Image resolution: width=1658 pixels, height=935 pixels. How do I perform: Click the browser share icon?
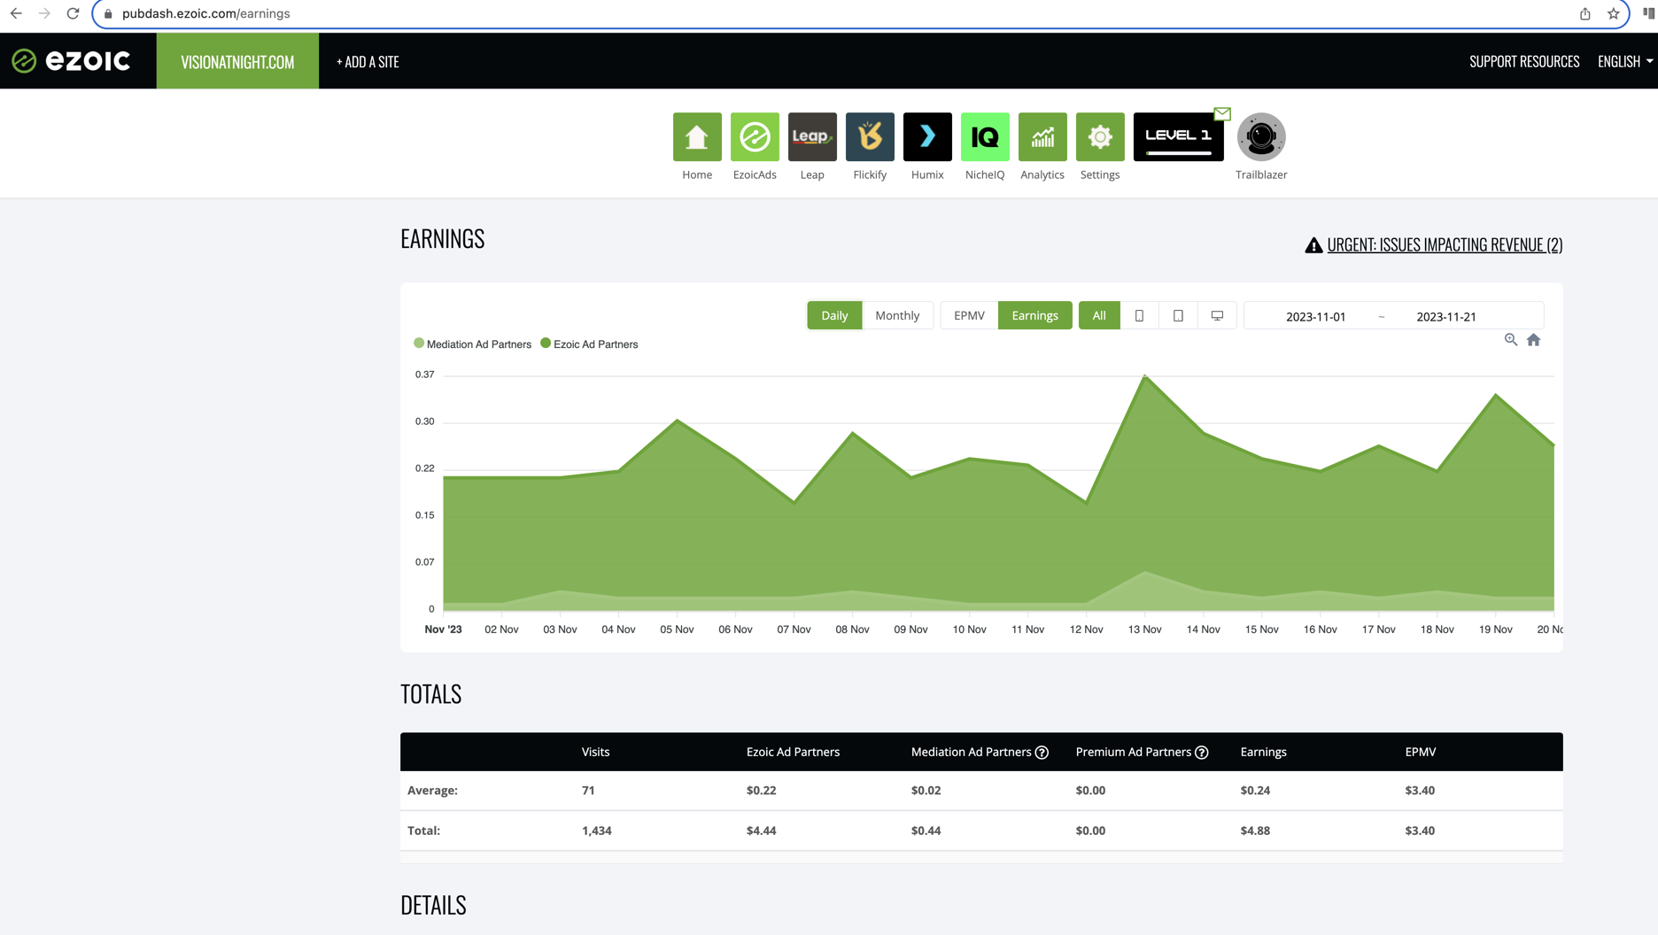pos(1585,13)
